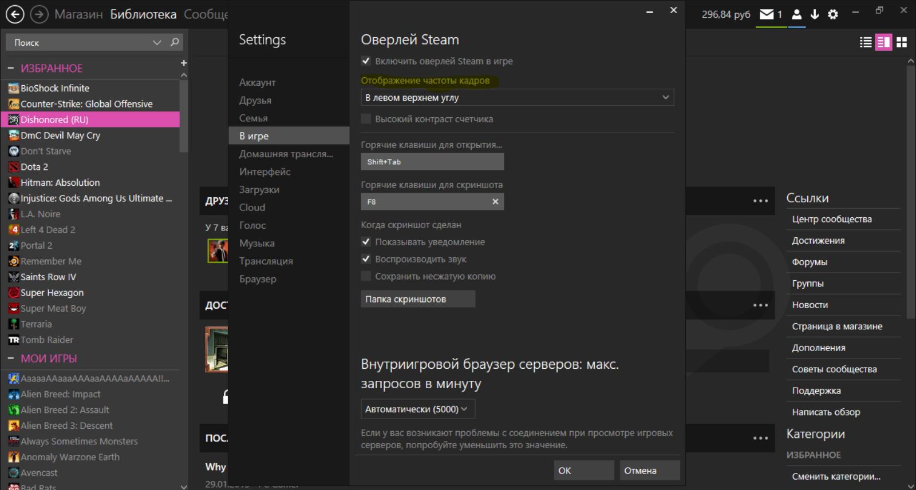This screenshot has width=916, height=490.
Task: Cancel settings with Отмена button
Action: pos(650,470)
